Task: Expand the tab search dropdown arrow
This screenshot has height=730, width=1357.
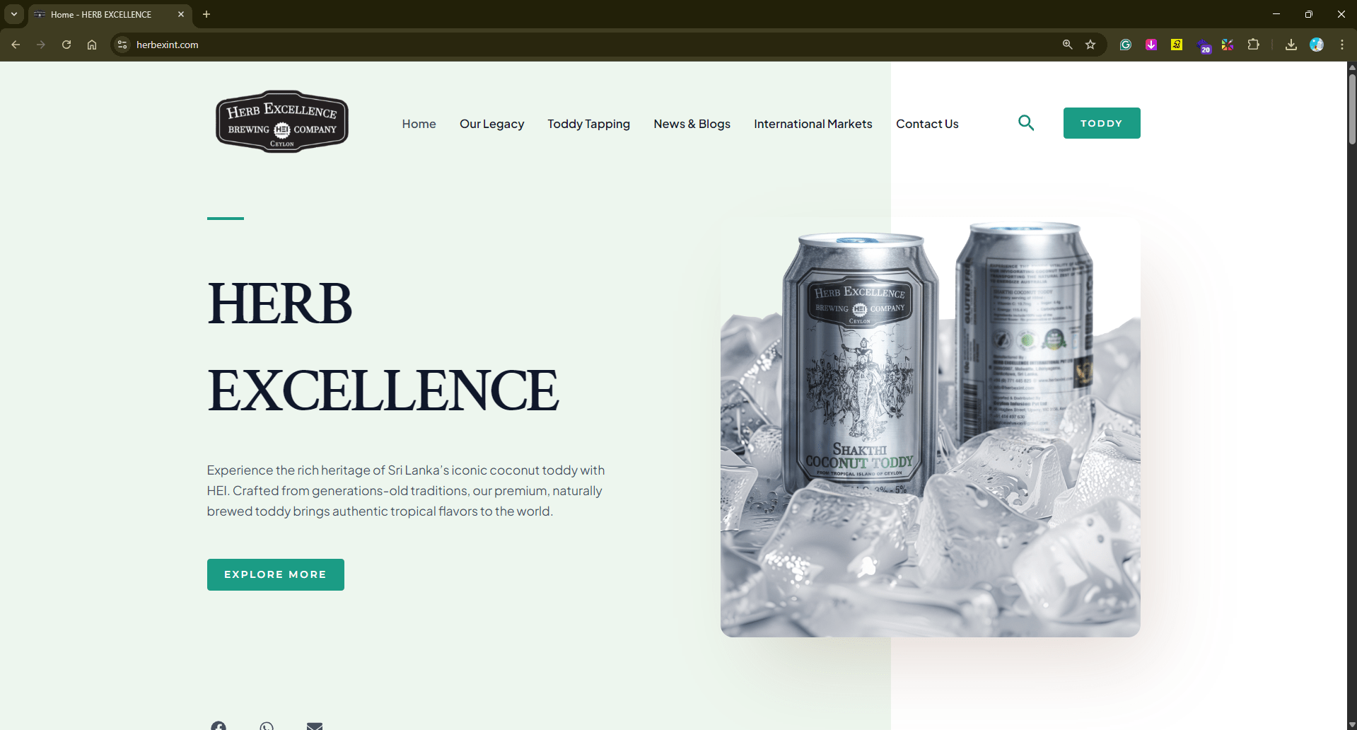Action: (x=14, y=14)
